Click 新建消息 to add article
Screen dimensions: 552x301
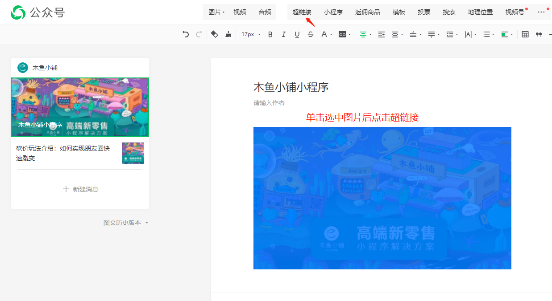[80, 189]
